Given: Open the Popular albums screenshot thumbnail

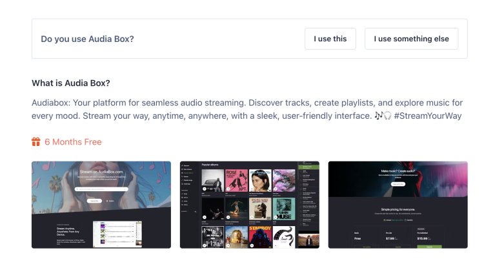Looking at the screenshot, I should tap(249, 205).
